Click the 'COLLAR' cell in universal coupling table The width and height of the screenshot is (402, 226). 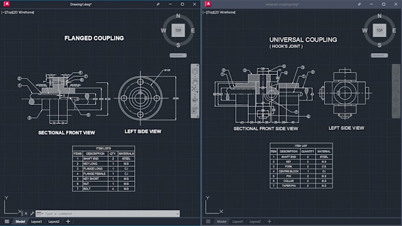pyautogui.click(x=288, y=181)
